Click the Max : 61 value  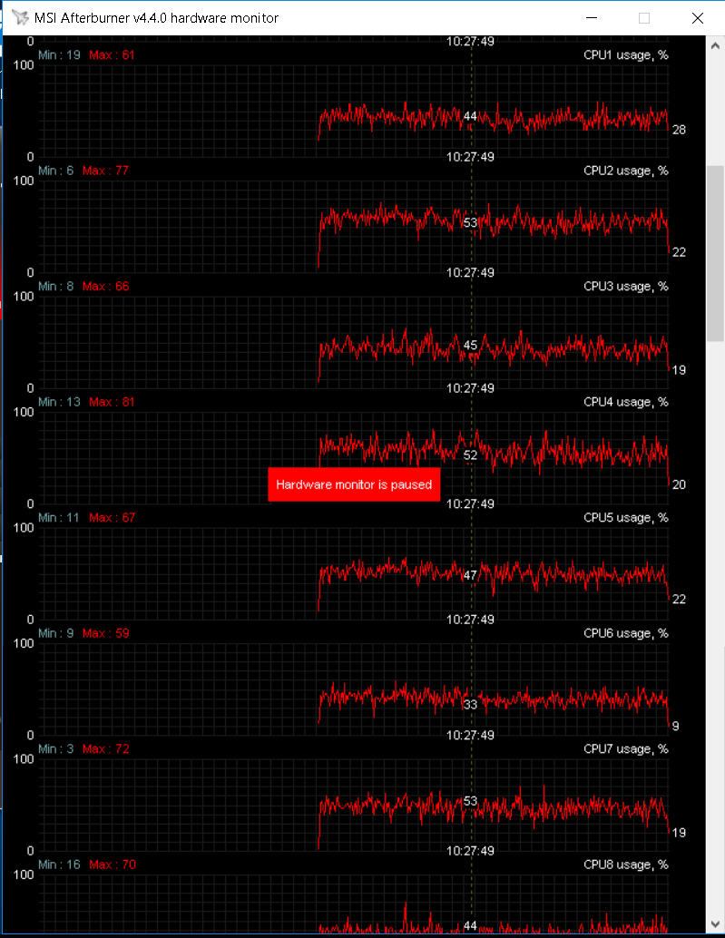coord(112,55)
